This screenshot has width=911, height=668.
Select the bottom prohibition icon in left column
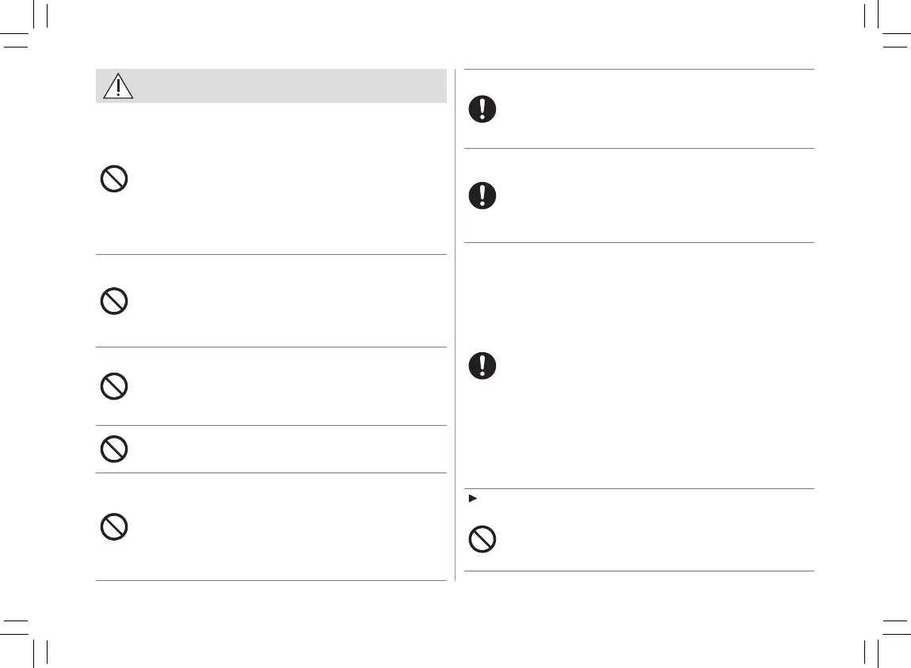[114, 527]
